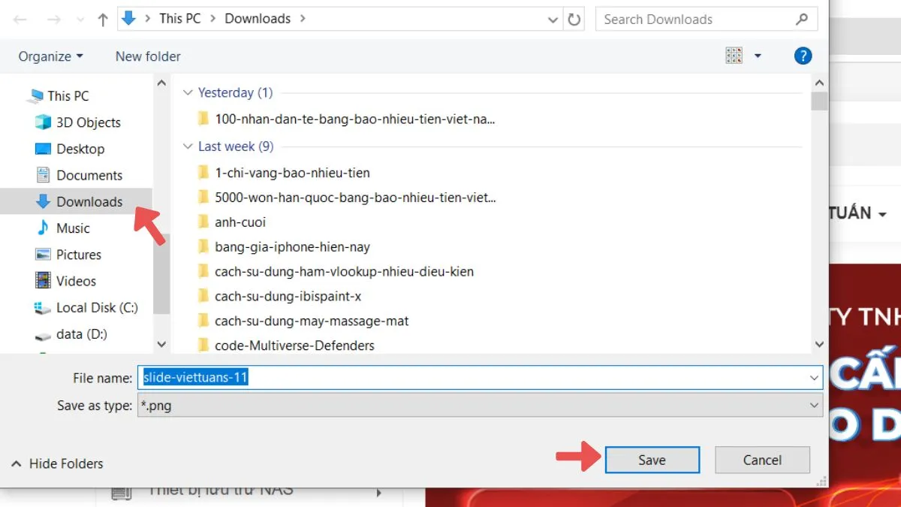Image resolution: width=901 pixels, height=507 pixels.
Task: Click the Save button
Action: coord(651,460)
